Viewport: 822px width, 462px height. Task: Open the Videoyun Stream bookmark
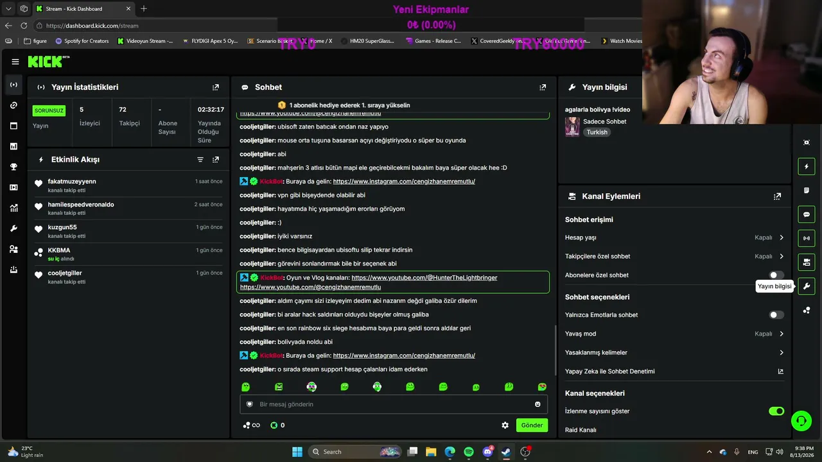click(x=145, y=41)
